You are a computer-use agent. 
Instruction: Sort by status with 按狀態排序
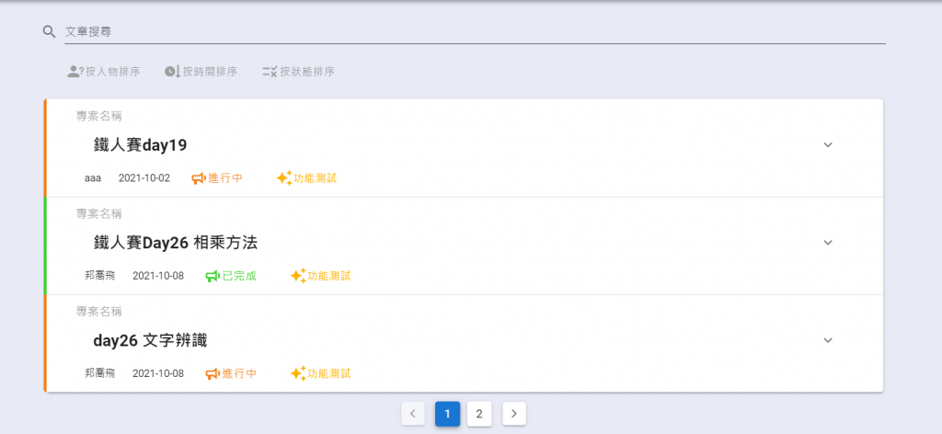coord(298,71)
